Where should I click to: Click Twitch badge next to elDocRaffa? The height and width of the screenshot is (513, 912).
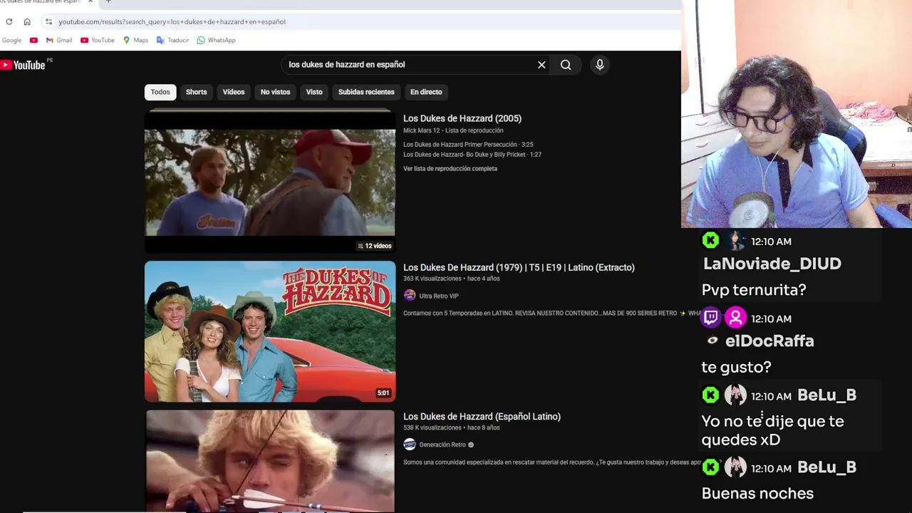pyautogui.click(x=710, y=317)
